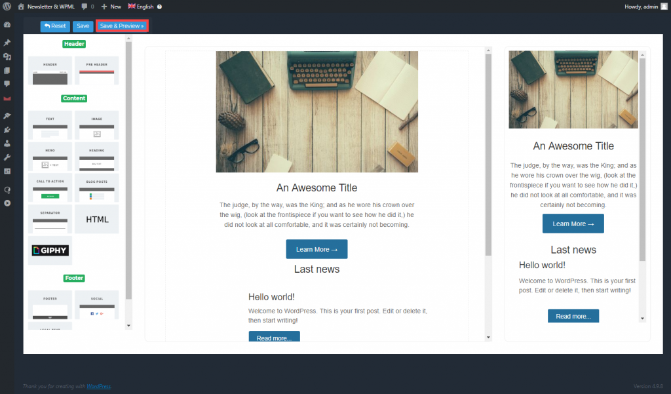This screenshot has width=671, height=394.
Task: Click Read more in the main preview
Action: coord(275,336)
